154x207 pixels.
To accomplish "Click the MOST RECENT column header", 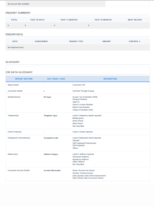I will pos(135,20).
